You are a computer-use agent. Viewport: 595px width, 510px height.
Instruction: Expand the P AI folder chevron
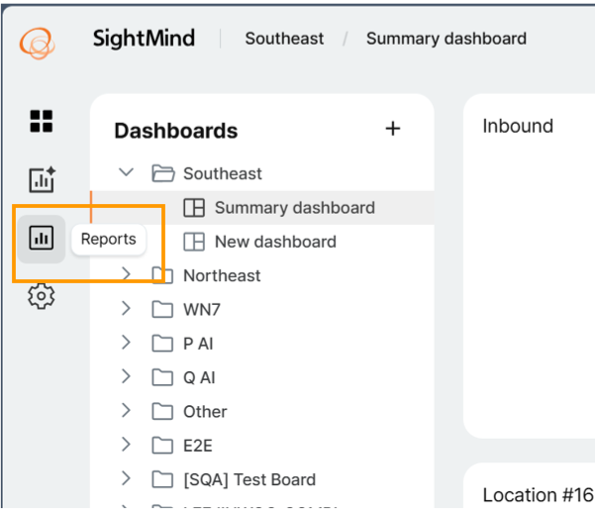[126, 343]
